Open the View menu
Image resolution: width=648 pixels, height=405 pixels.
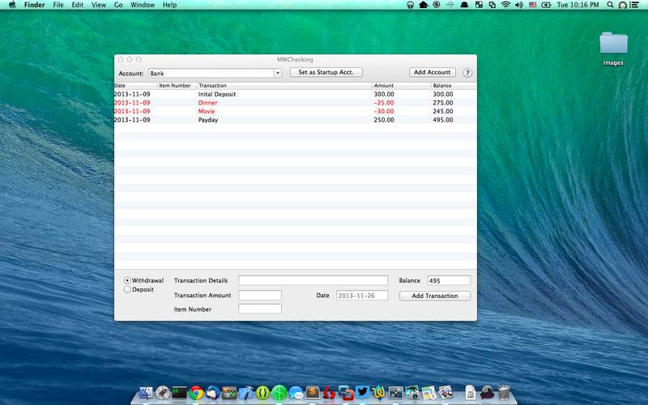tap(99, 5)
